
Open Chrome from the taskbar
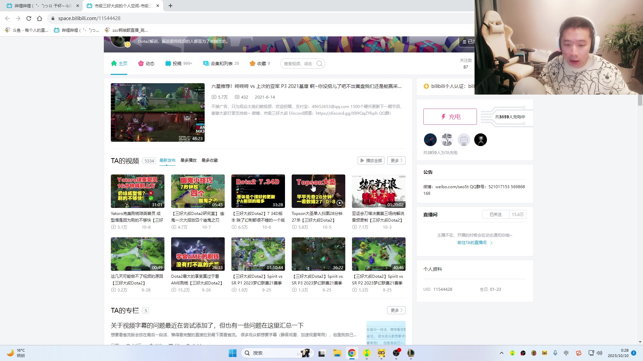(352, 353)
